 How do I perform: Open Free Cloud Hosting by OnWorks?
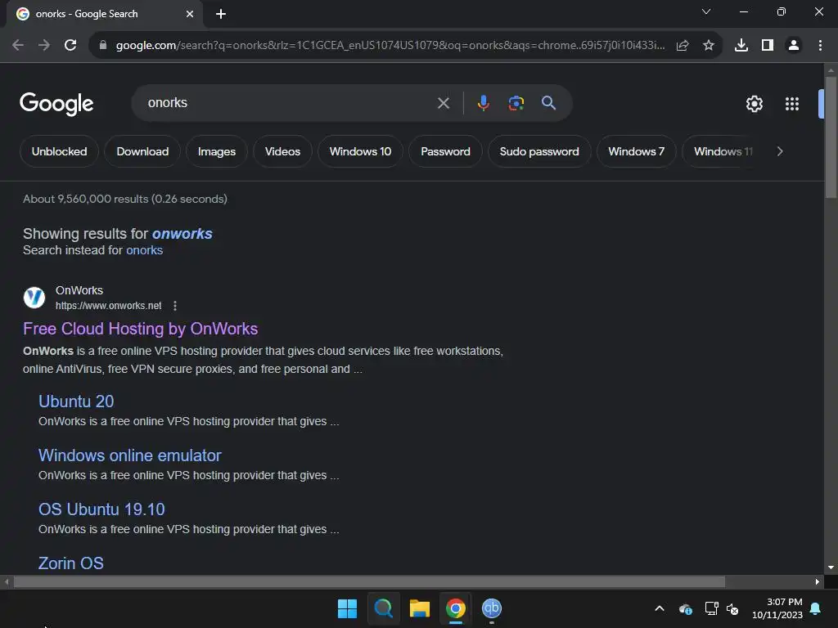(141, 329)
